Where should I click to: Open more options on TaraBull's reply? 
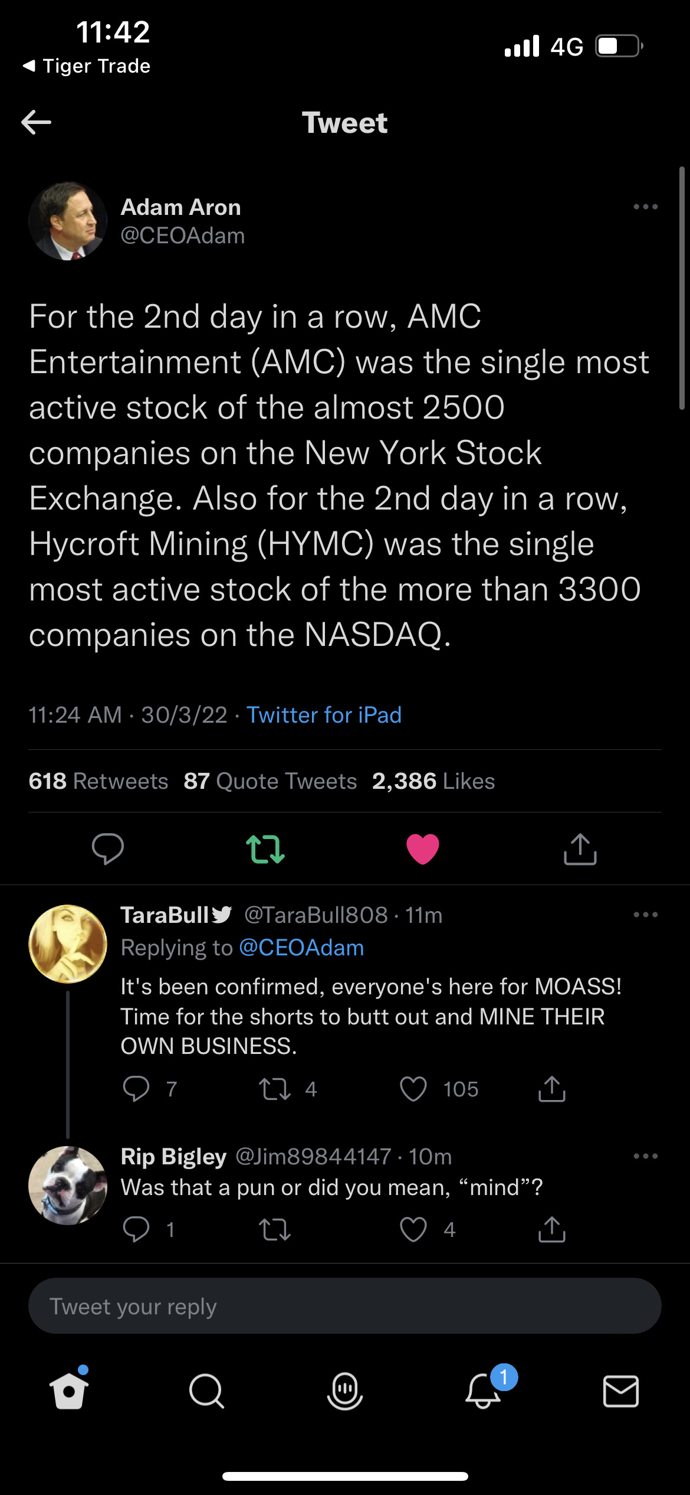(645, 915)
